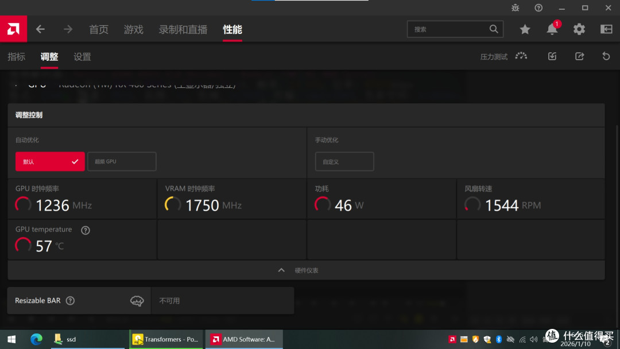Launch stress test gauge icon
This screenshot has width=620, height=349.
tap(521, 56)
